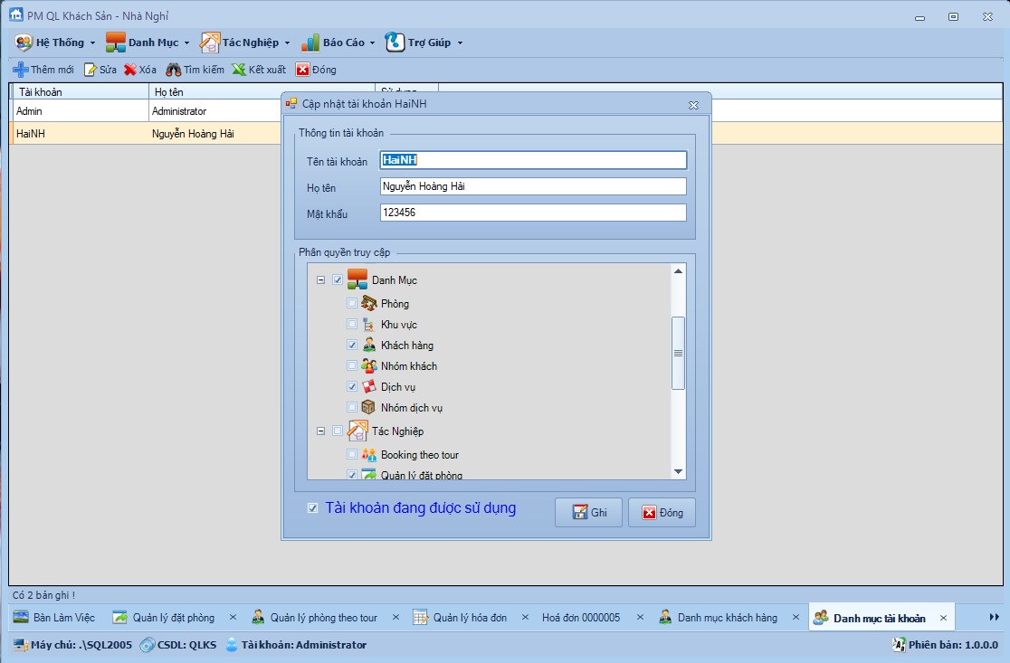Screen dimensions: 1010x663
Task: Toggle Tài khoản đang được sử dụng checkbox
Action: point(313,508)
